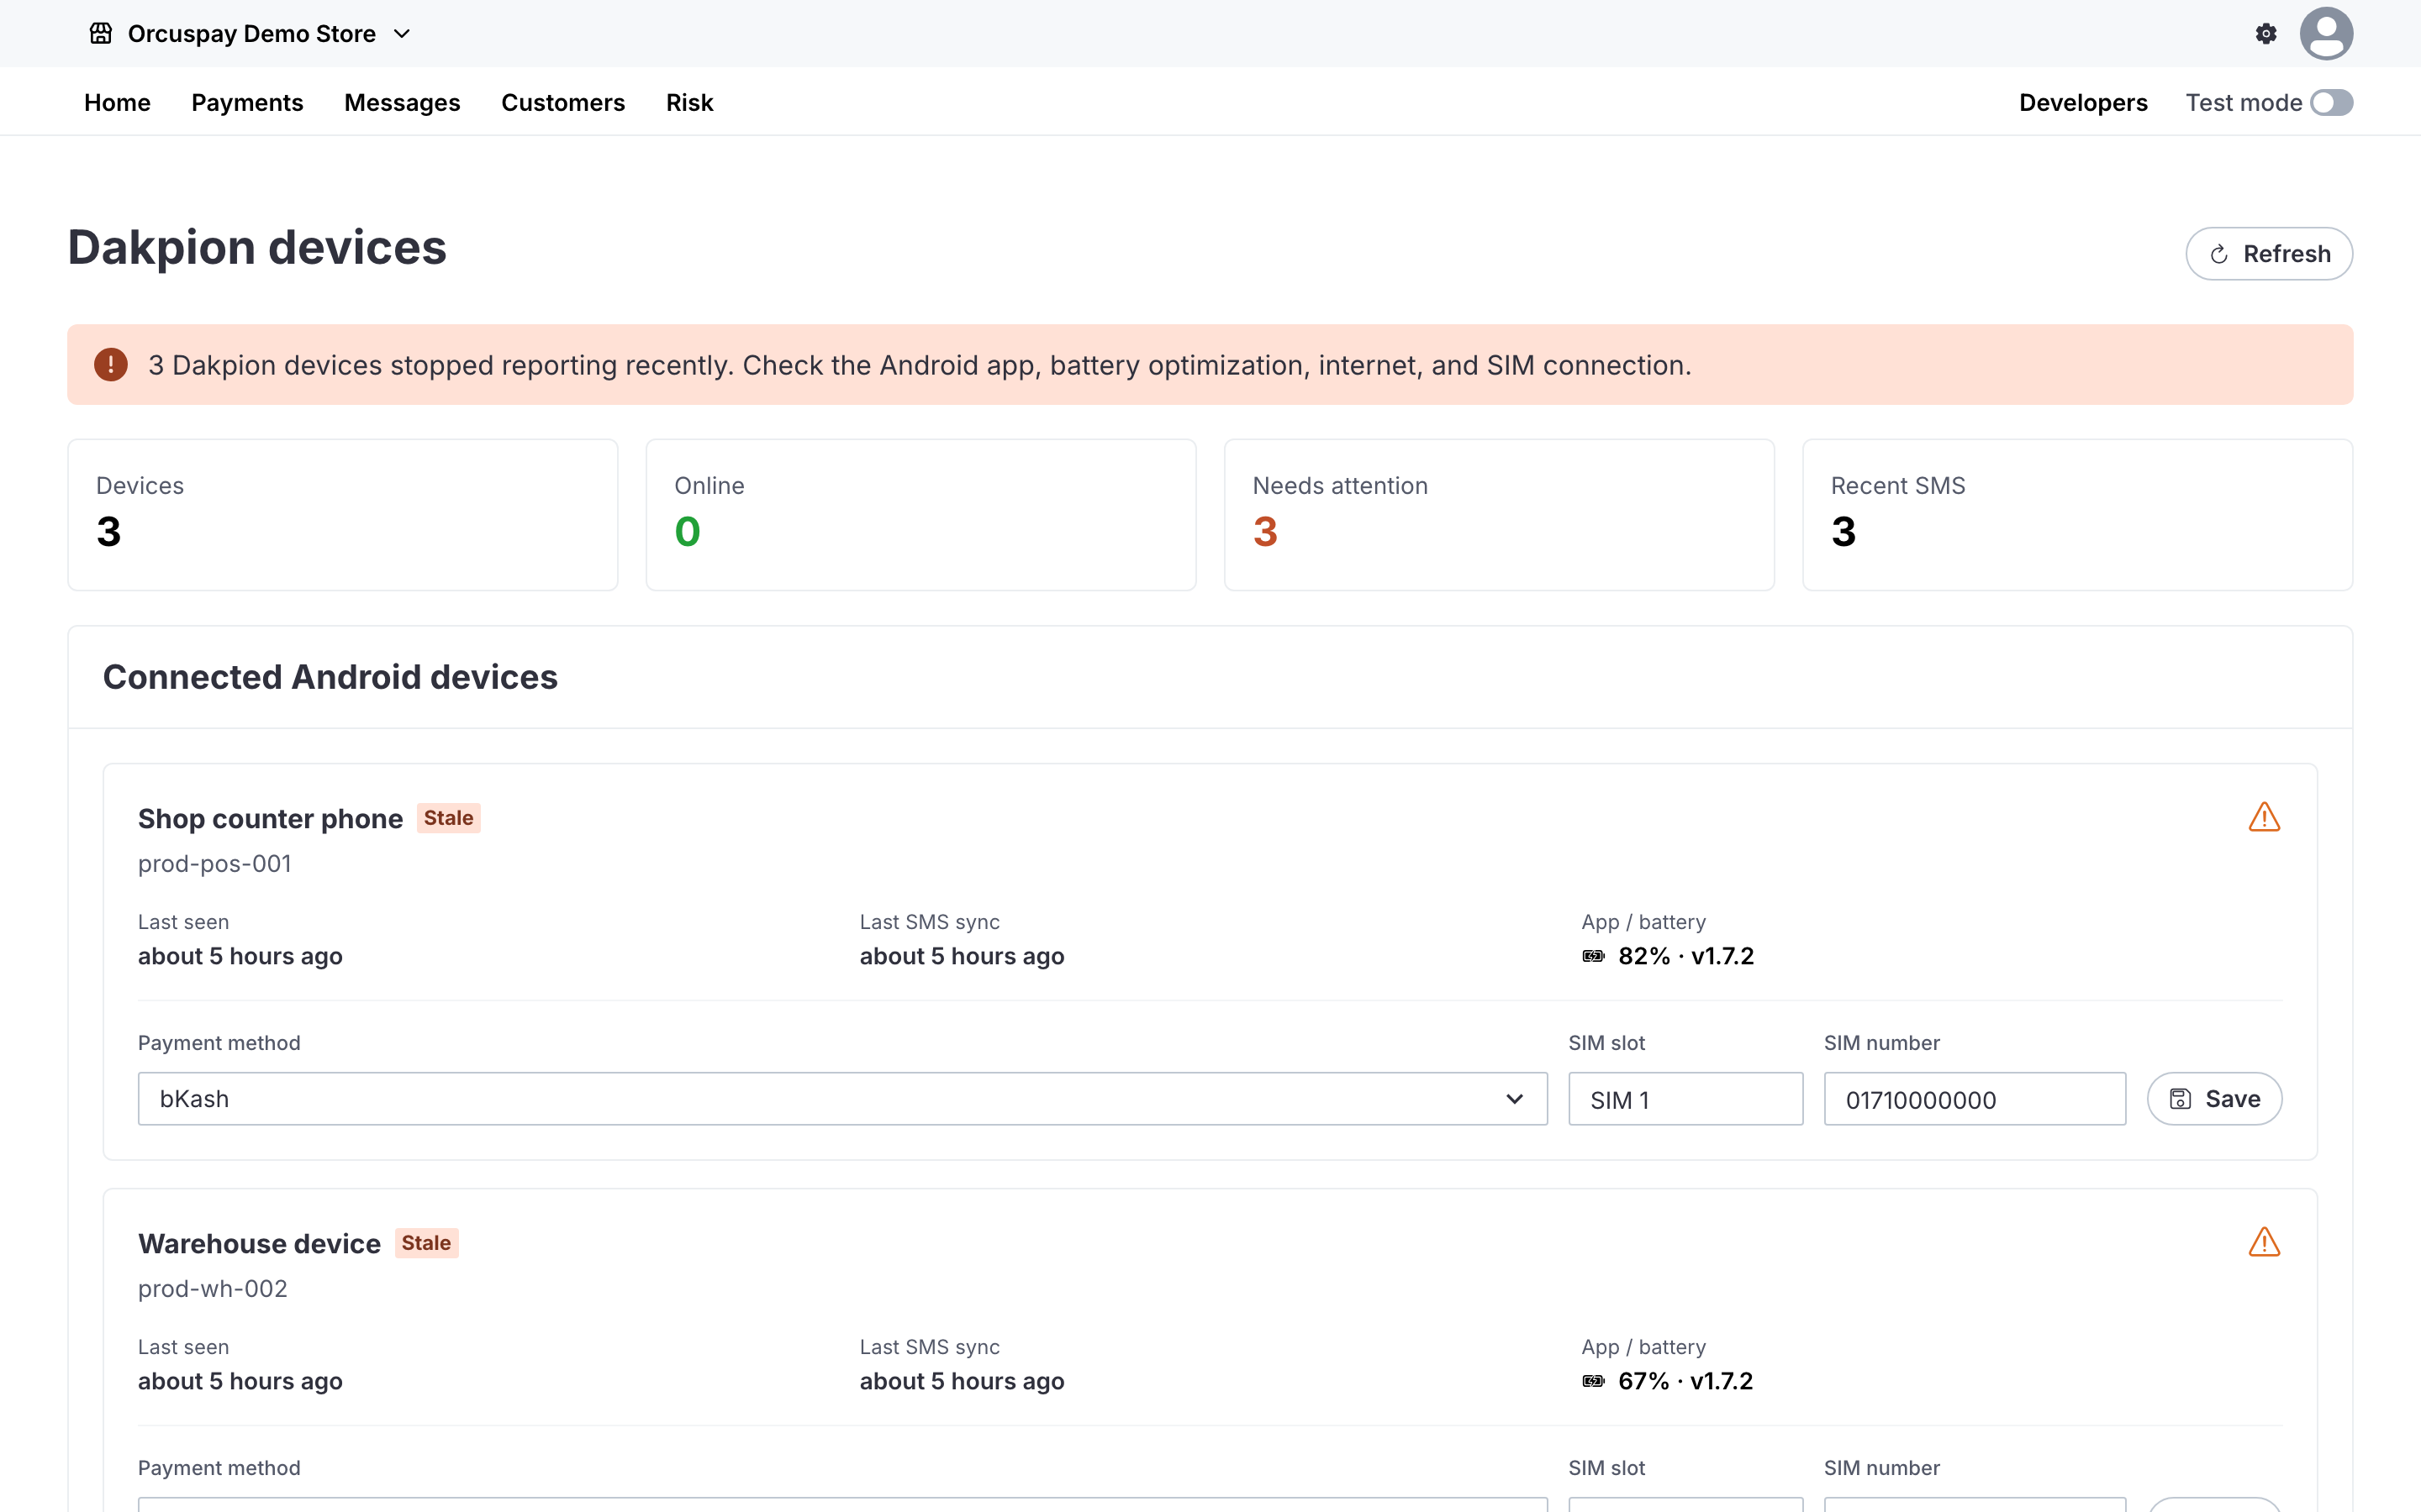
Task: Click the device ID prod-pos-001
Action: [215, 864]
